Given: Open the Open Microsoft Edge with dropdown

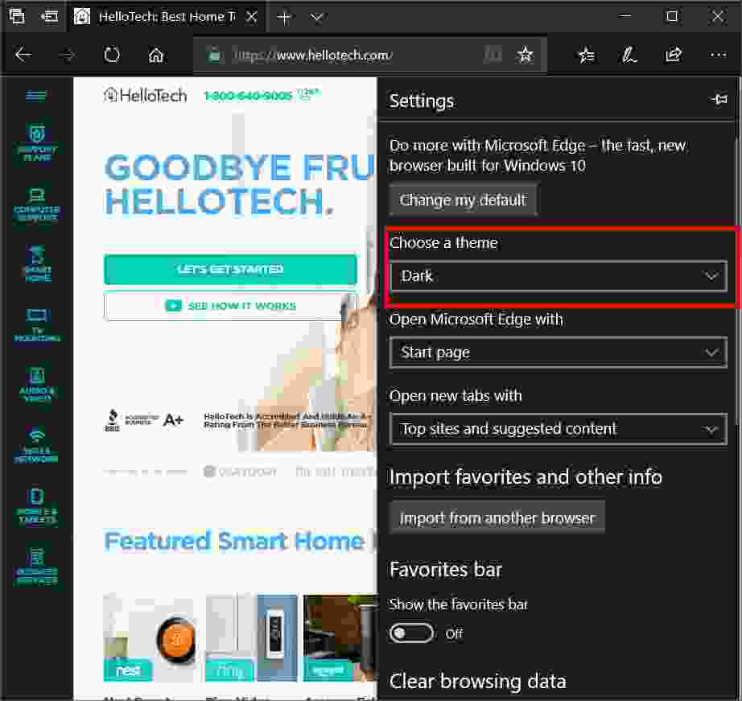Looking at the screenshot, I should 558,353.
